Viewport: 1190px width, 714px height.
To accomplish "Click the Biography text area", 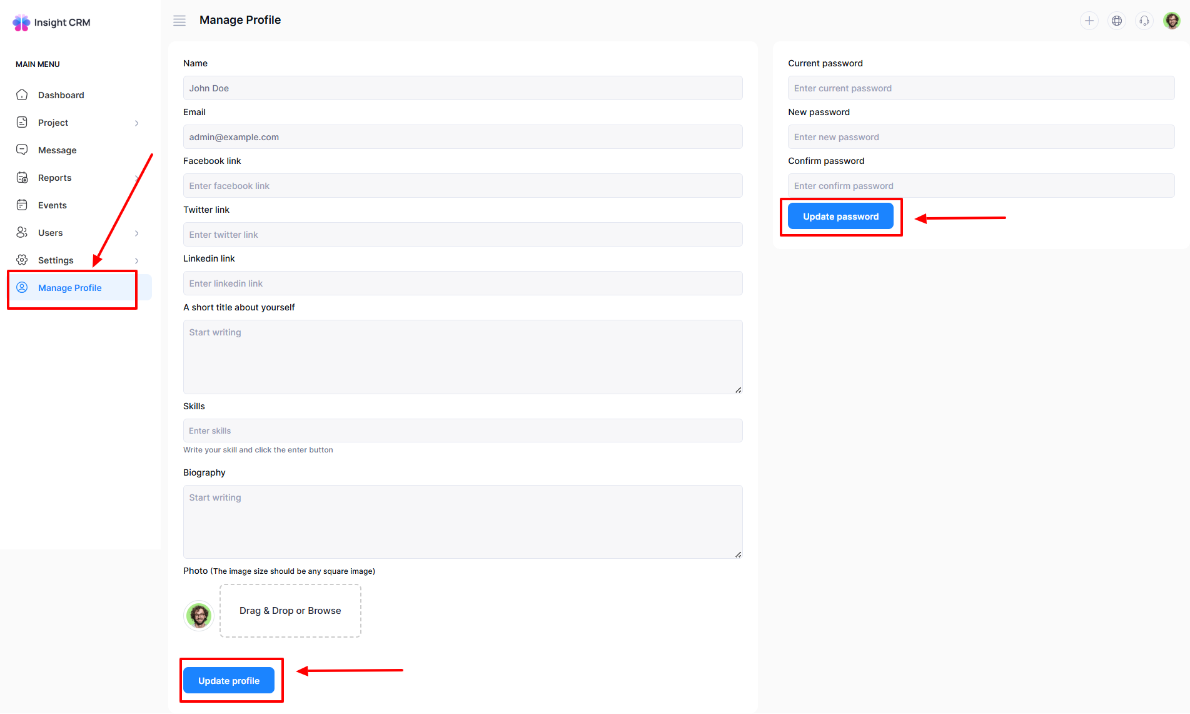I will (463, 522).
